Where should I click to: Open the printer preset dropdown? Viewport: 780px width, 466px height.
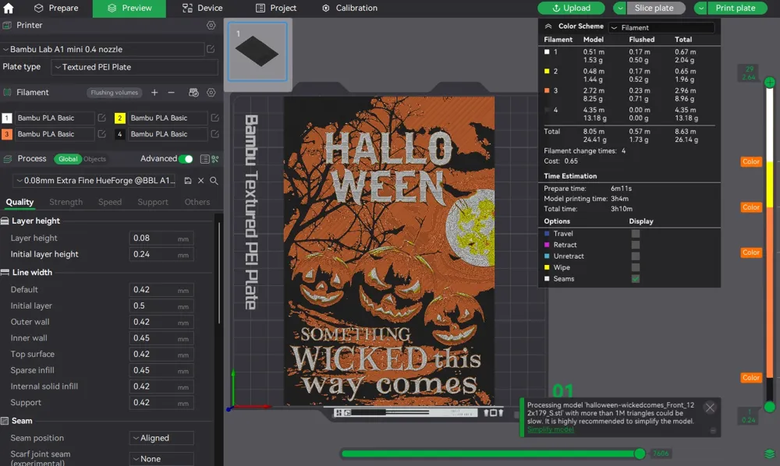pos(102,49)
